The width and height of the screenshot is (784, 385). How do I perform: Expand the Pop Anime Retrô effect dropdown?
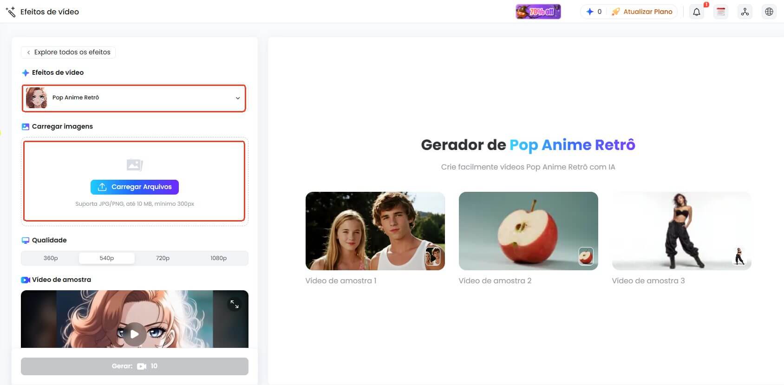(x=134, y=98)
